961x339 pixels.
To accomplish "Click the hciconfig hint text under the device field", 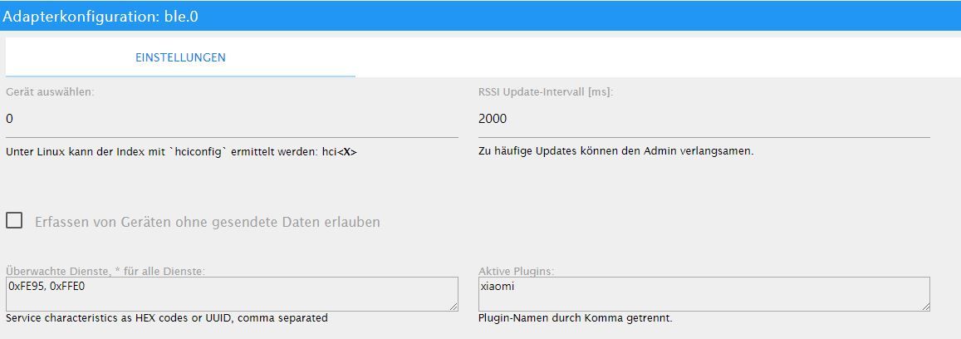I will click(x=181, y=152).
